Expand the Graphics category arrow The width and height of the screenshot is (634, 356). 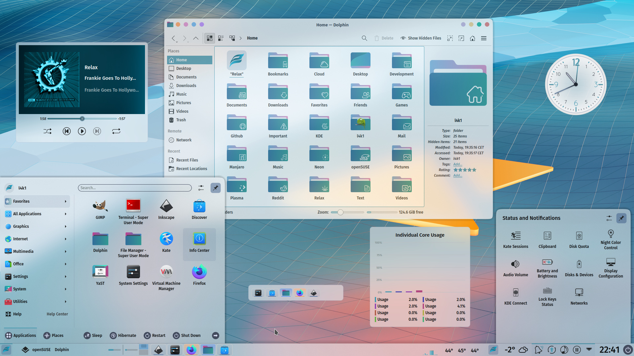click(x=65, y=226)
